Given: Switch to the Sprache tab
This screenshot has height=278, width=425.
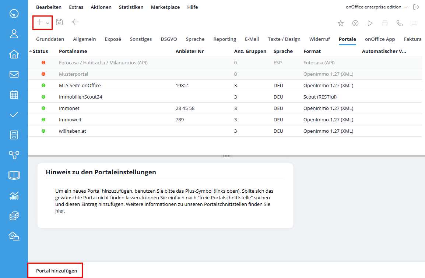Looking at the screenshot, I should click(x=195, y=39).
